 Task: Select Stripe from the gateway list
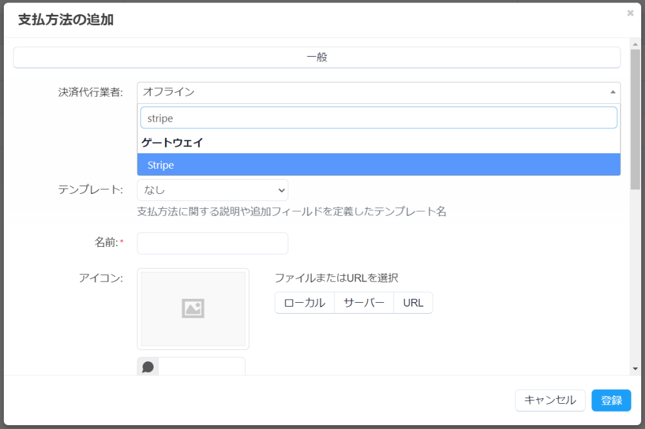[379, 165]
